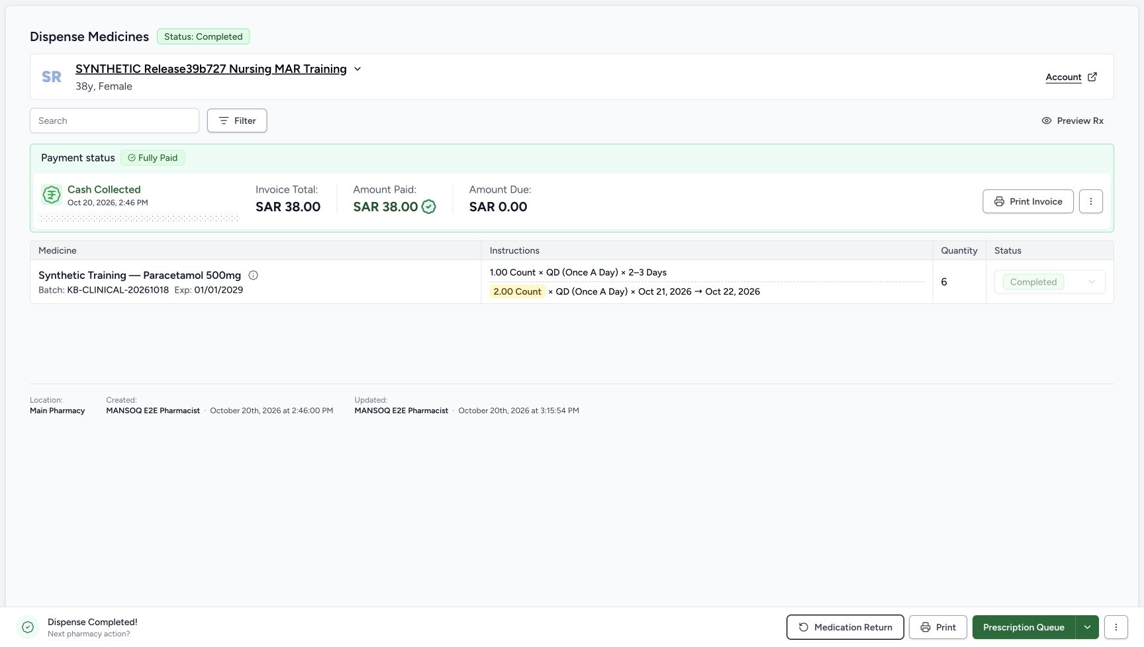Click the medicine name Synthetic Training — Paracetamol 500mg
The height and width of the screenshot is (647, 1144).
tap(140, 275)
